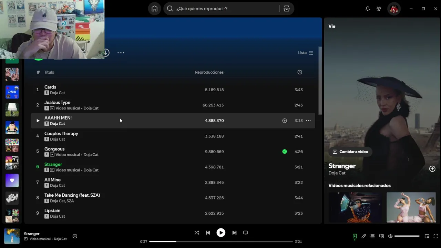Select the Lipstain track
Viewport: 441px width, 248px height.
point(52,211)
